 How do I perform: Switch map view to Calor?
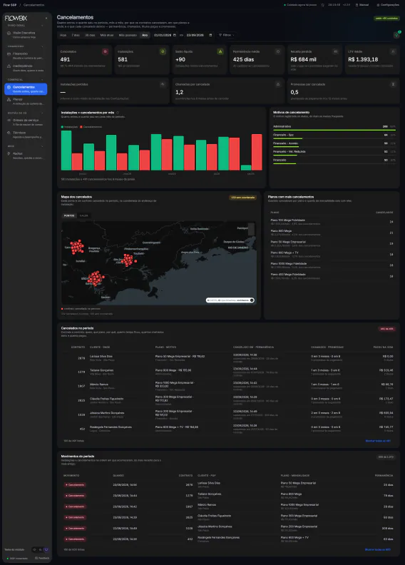pyautogui.click(x=84, y=215)
